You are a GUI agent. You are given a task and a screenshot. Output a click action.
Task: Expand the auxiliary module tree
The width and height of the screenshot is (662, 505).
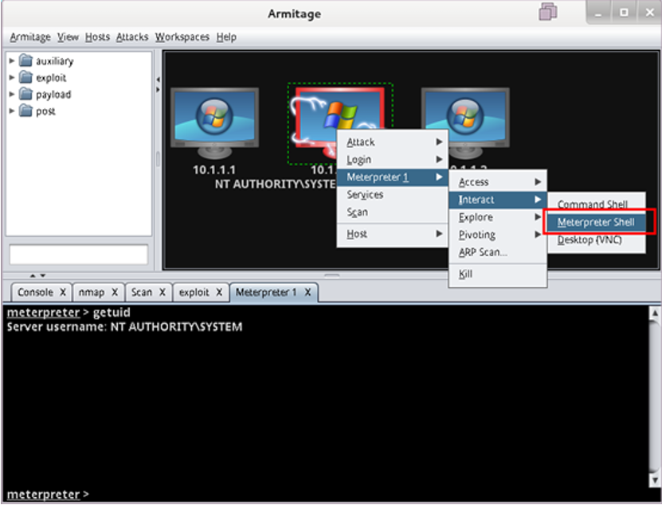(12, 60)
